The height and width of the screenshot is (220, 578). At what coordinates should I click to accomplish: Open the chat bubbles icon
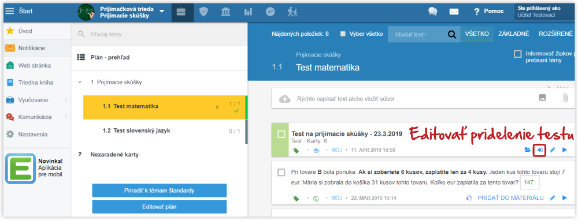pos(432,12)
